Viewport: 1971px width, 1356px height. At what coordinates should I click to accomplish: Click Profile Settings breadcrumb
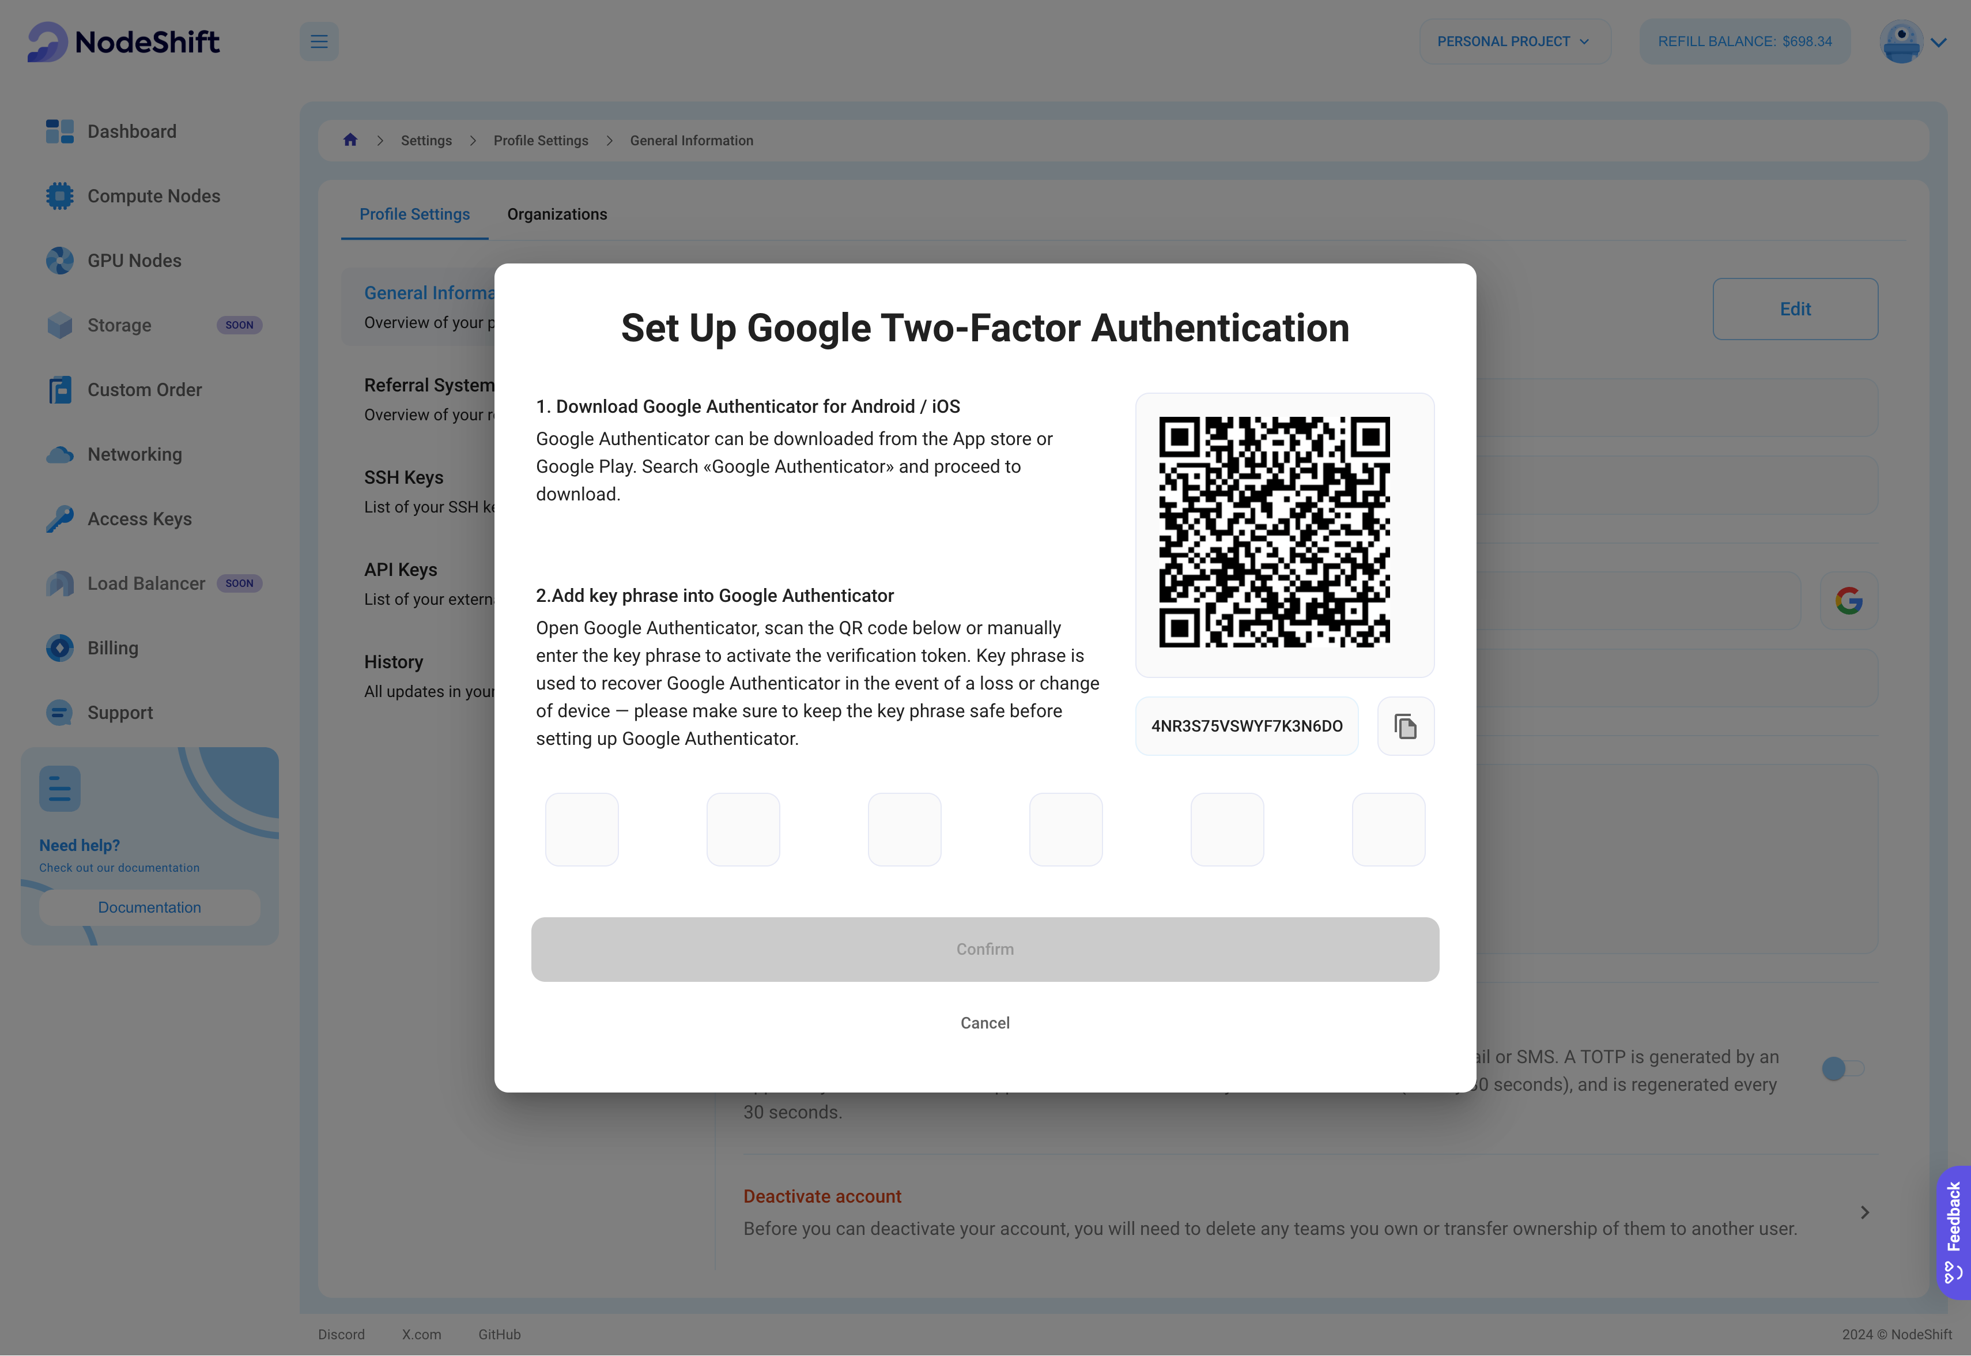point(541,140)
